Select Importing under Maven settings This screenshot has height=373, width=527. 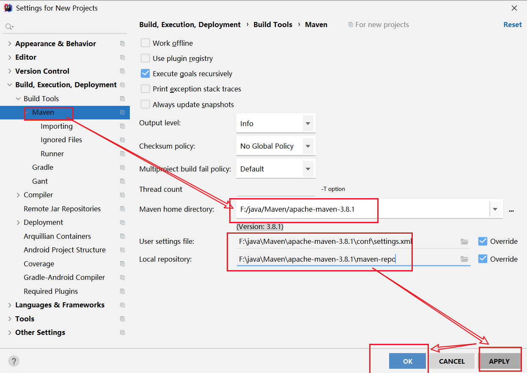pyautogui.click(x=57, y=126)
